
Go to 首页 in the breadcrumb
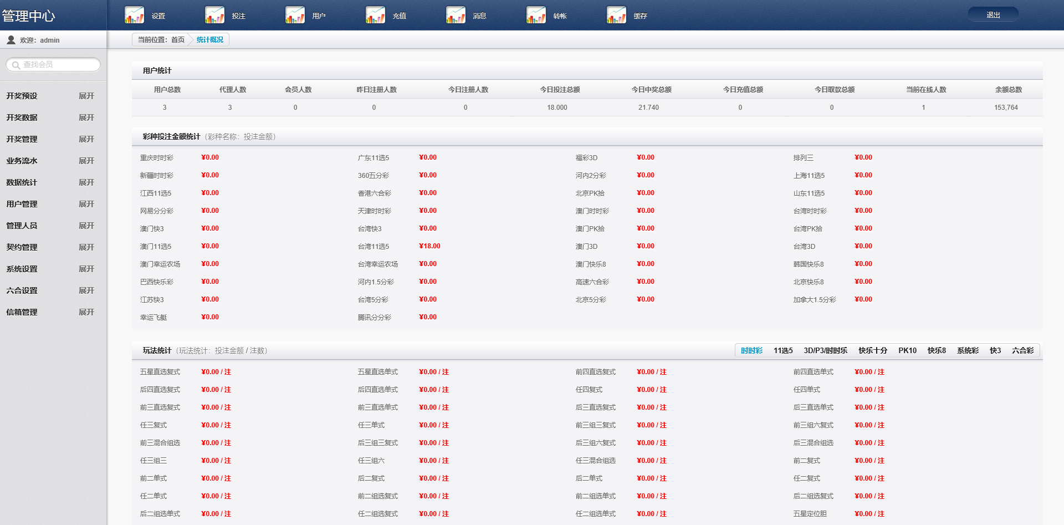pos(177,40)
